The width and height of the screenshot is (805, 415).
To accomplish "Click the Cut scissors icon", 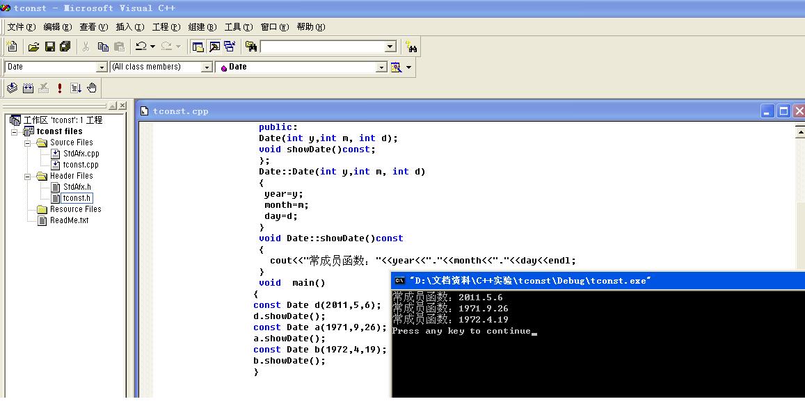I will click(86, 47).
